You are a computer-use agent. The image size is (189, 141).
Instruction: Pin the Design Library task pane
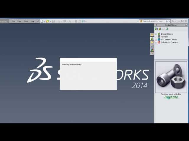186,25
